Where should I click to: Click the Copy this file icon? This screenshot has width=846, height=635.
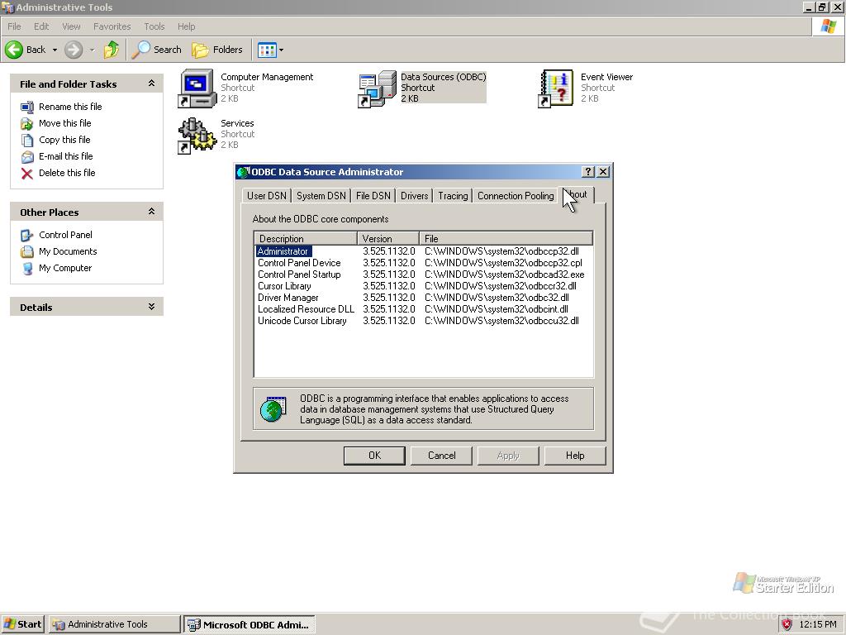[27, 140]
